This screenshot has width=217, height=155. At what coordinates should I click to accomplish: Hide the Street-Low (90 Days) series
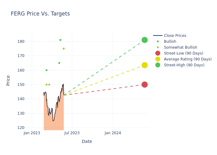[184, 53]
